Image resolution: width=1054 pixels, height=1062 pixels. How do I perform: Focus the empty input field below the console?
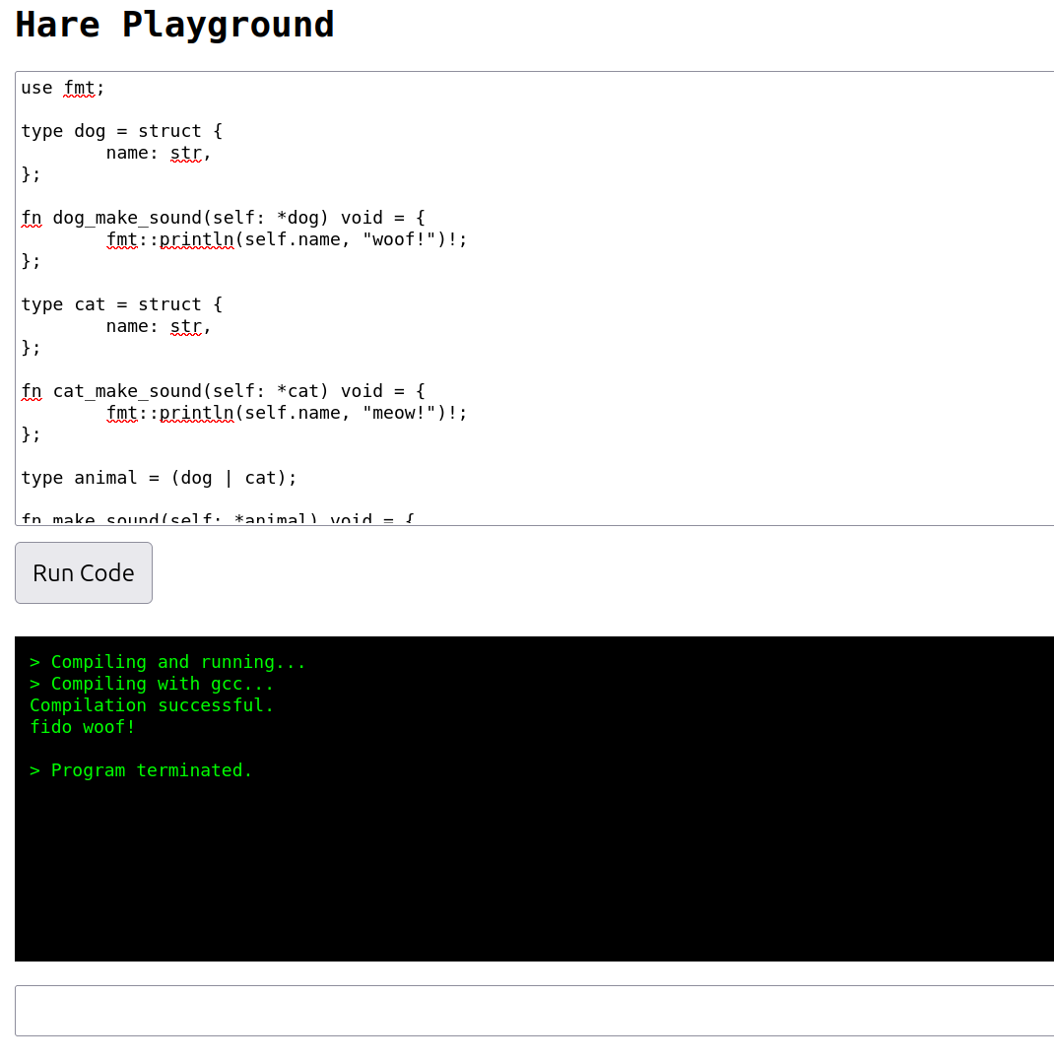tap(535, 1011)
